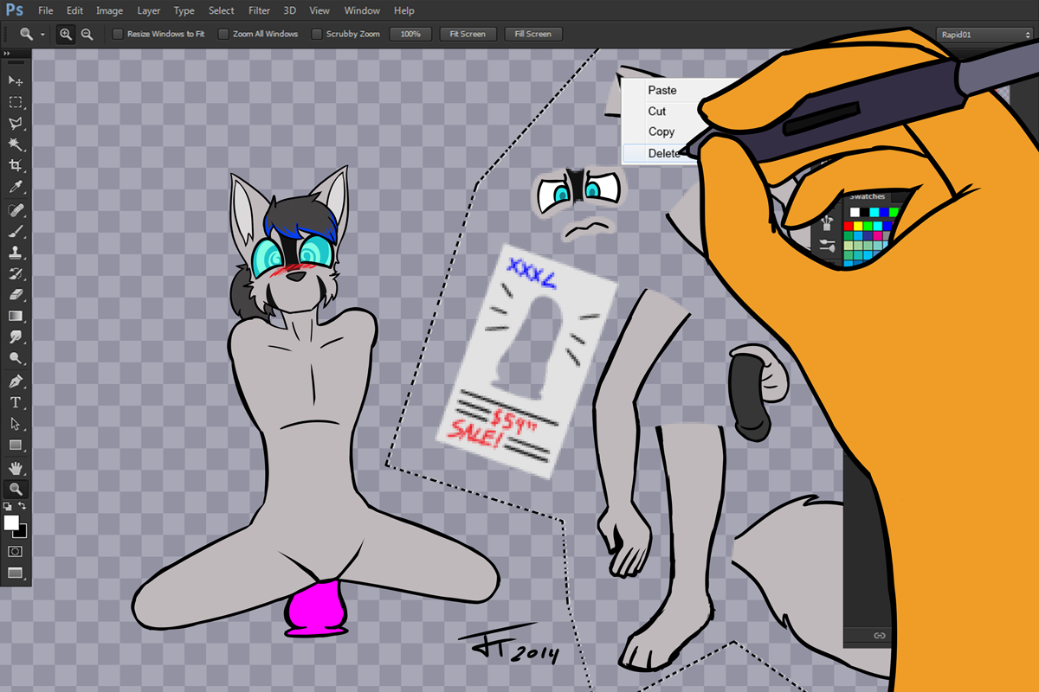This screenshot has width=1039, height=692.
Task: Select the Move tool
Action: click(x=16, y=80)
